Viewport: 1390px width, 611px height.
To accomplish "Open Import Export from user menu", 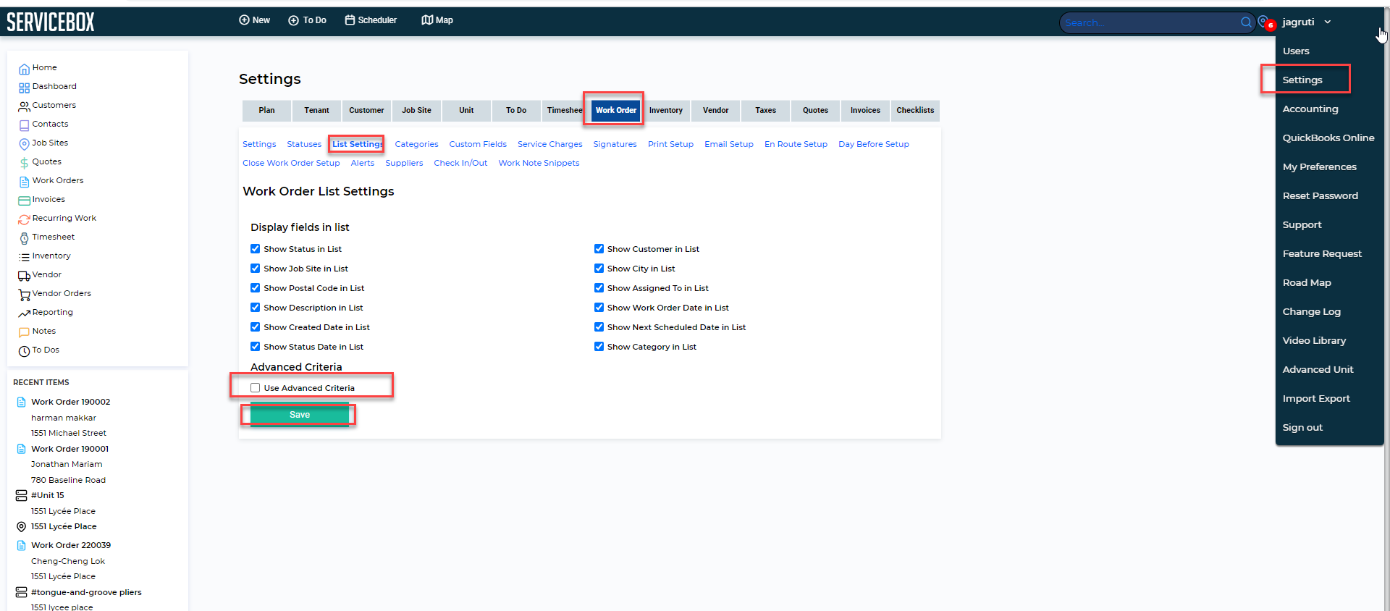I will click(1316, 398).
